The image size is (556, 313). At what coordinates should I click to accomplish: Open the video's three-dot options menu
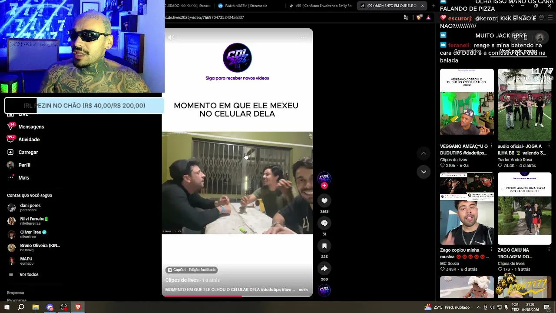(x=304, y=37)
